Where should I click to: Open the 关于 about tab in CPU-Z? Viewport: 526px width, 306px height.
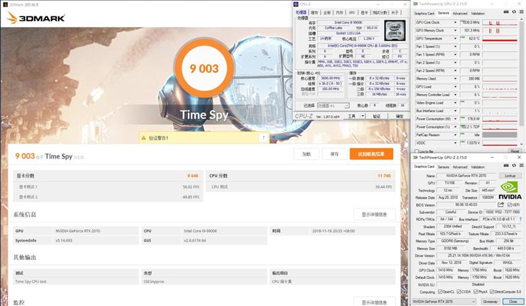(394, 13)
